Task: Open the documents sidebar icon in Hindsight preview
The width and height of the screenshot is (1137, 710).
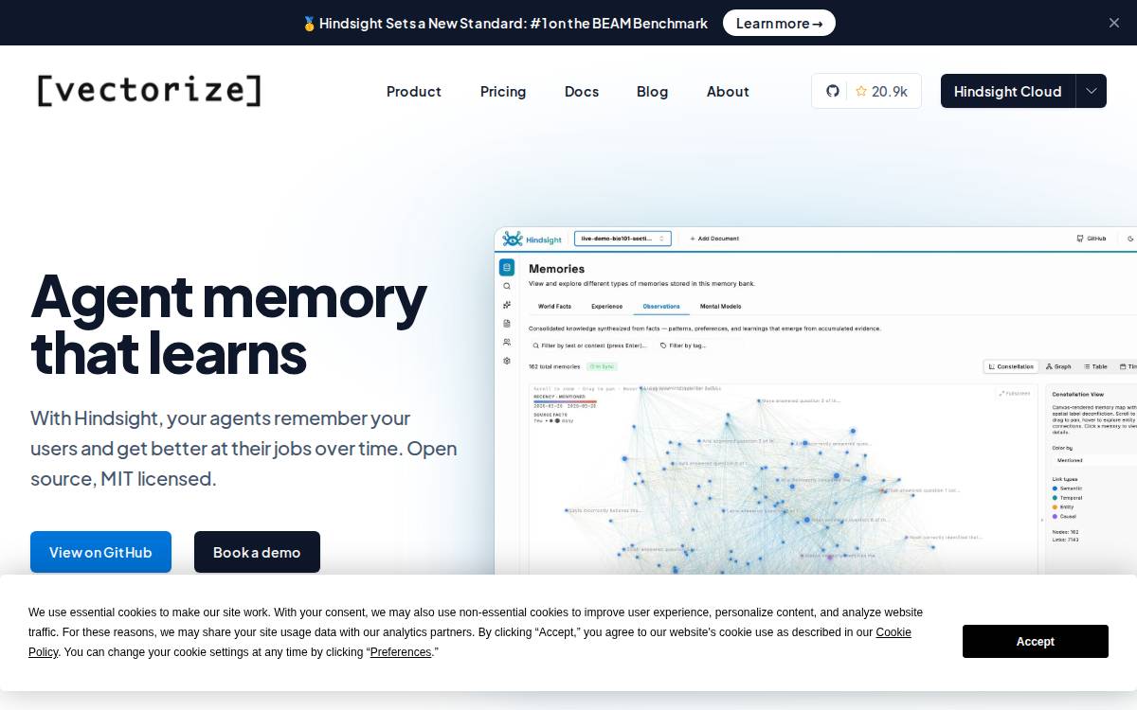Action: point(507,323)
